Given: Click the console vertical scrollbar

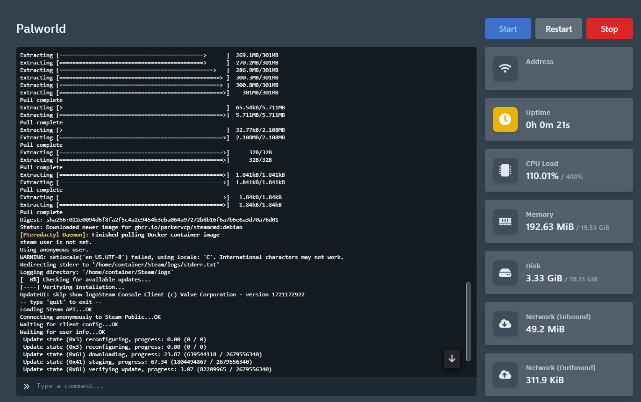Looking at the screenshot, I should click(x=468, y=321).
